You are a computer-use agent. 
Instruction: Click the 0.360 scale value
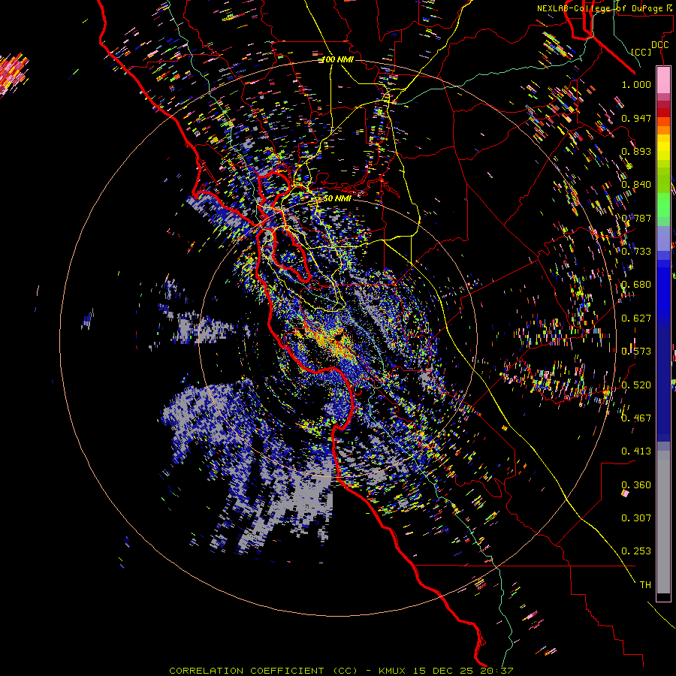(636, 485)
